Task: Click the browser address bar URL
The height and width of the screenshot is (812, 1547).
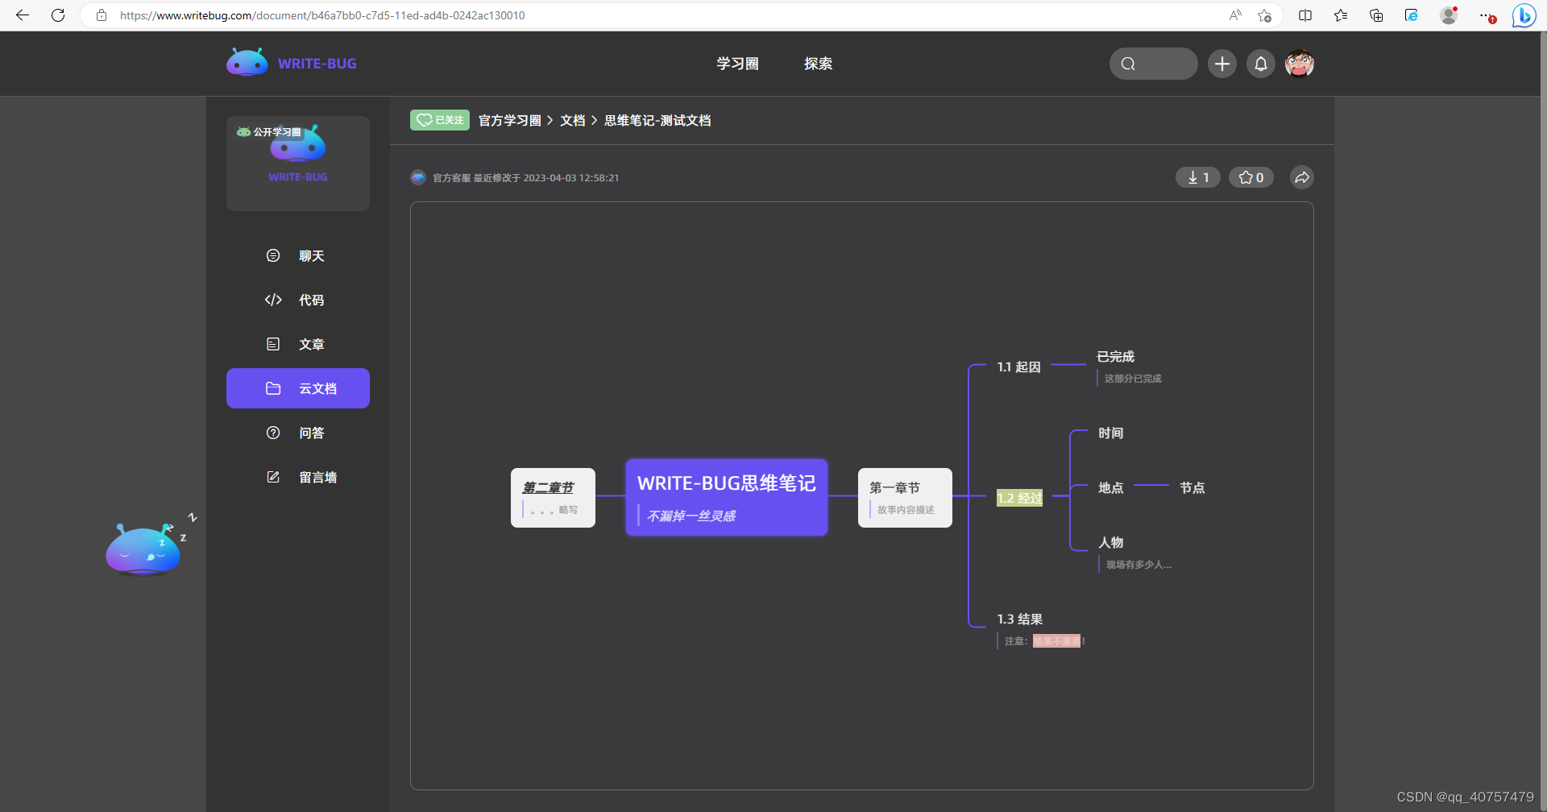Action: pyautogui.click(x=322, y=15)
